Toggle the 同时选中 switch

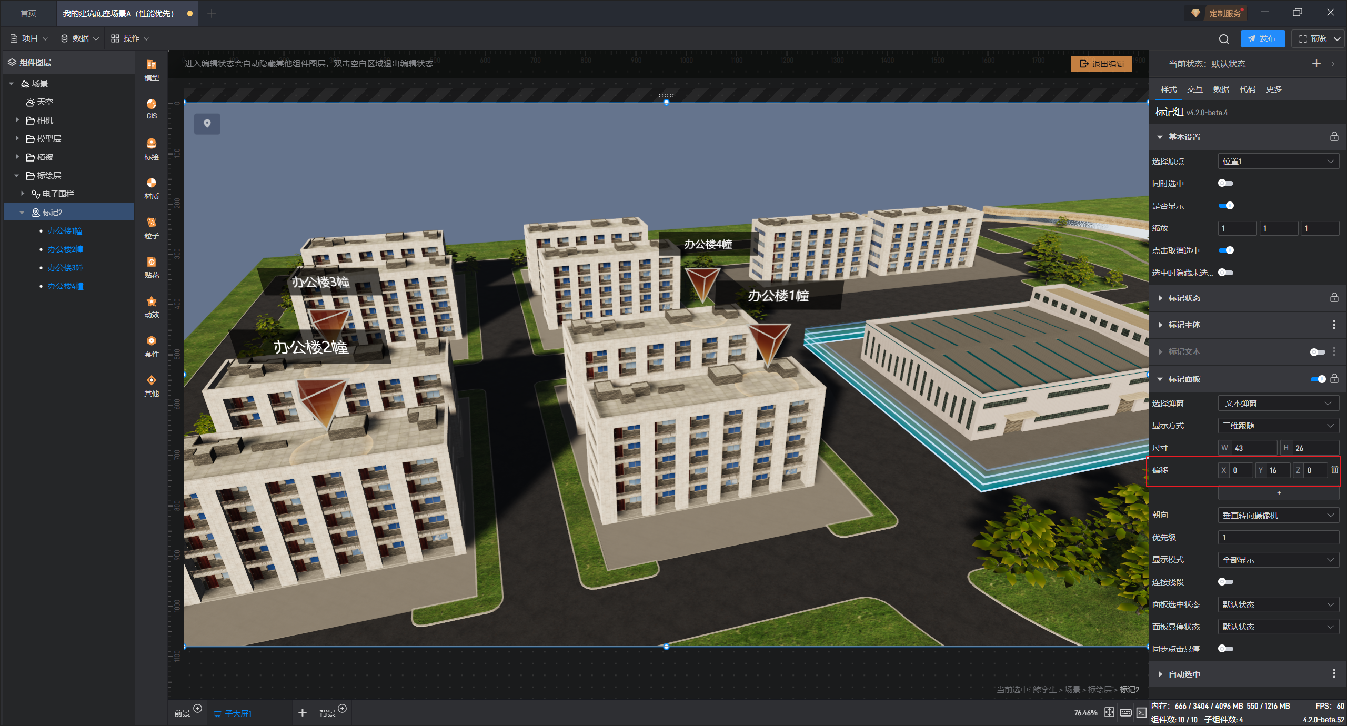click(x=1225, y=183)
